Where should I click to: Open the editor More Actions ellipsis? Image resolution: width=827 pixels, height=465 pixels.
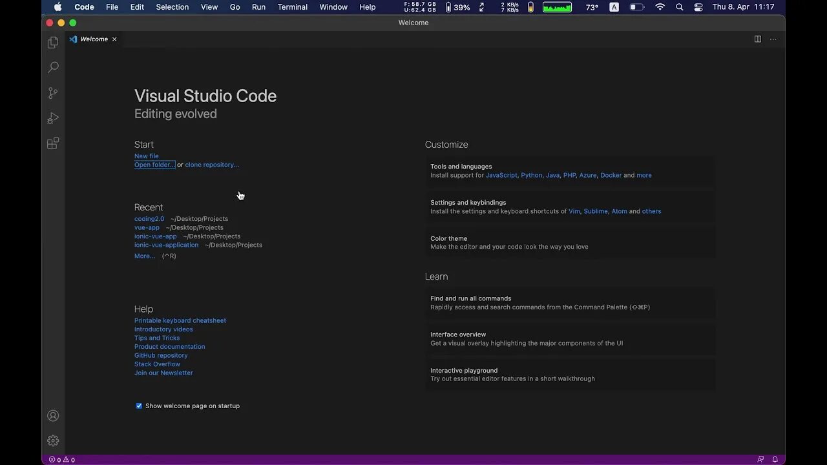tap(773, 39)
